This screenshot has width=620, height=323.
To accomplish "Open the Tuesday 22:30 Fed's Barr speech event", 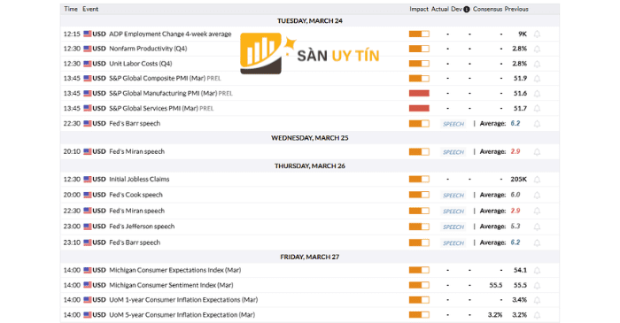I will point(135,124).
